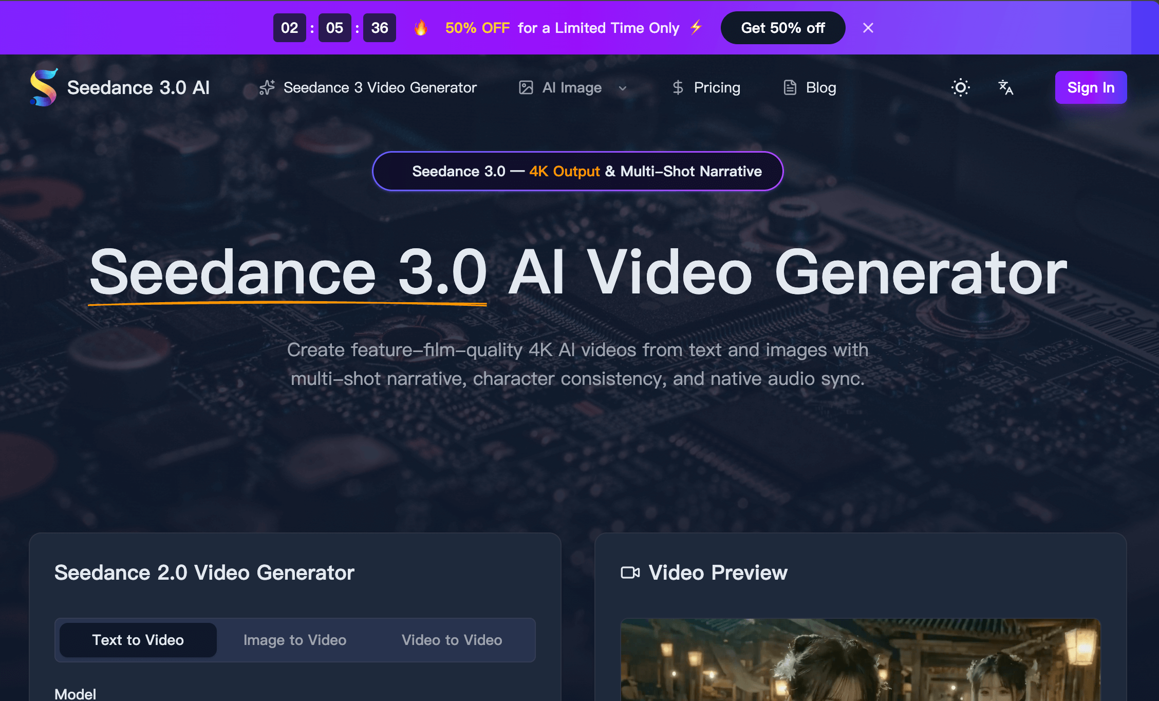Toggle the theme with the sun icon
Image resolution: width=1159 pixels, height=701 pixels.
960,87
